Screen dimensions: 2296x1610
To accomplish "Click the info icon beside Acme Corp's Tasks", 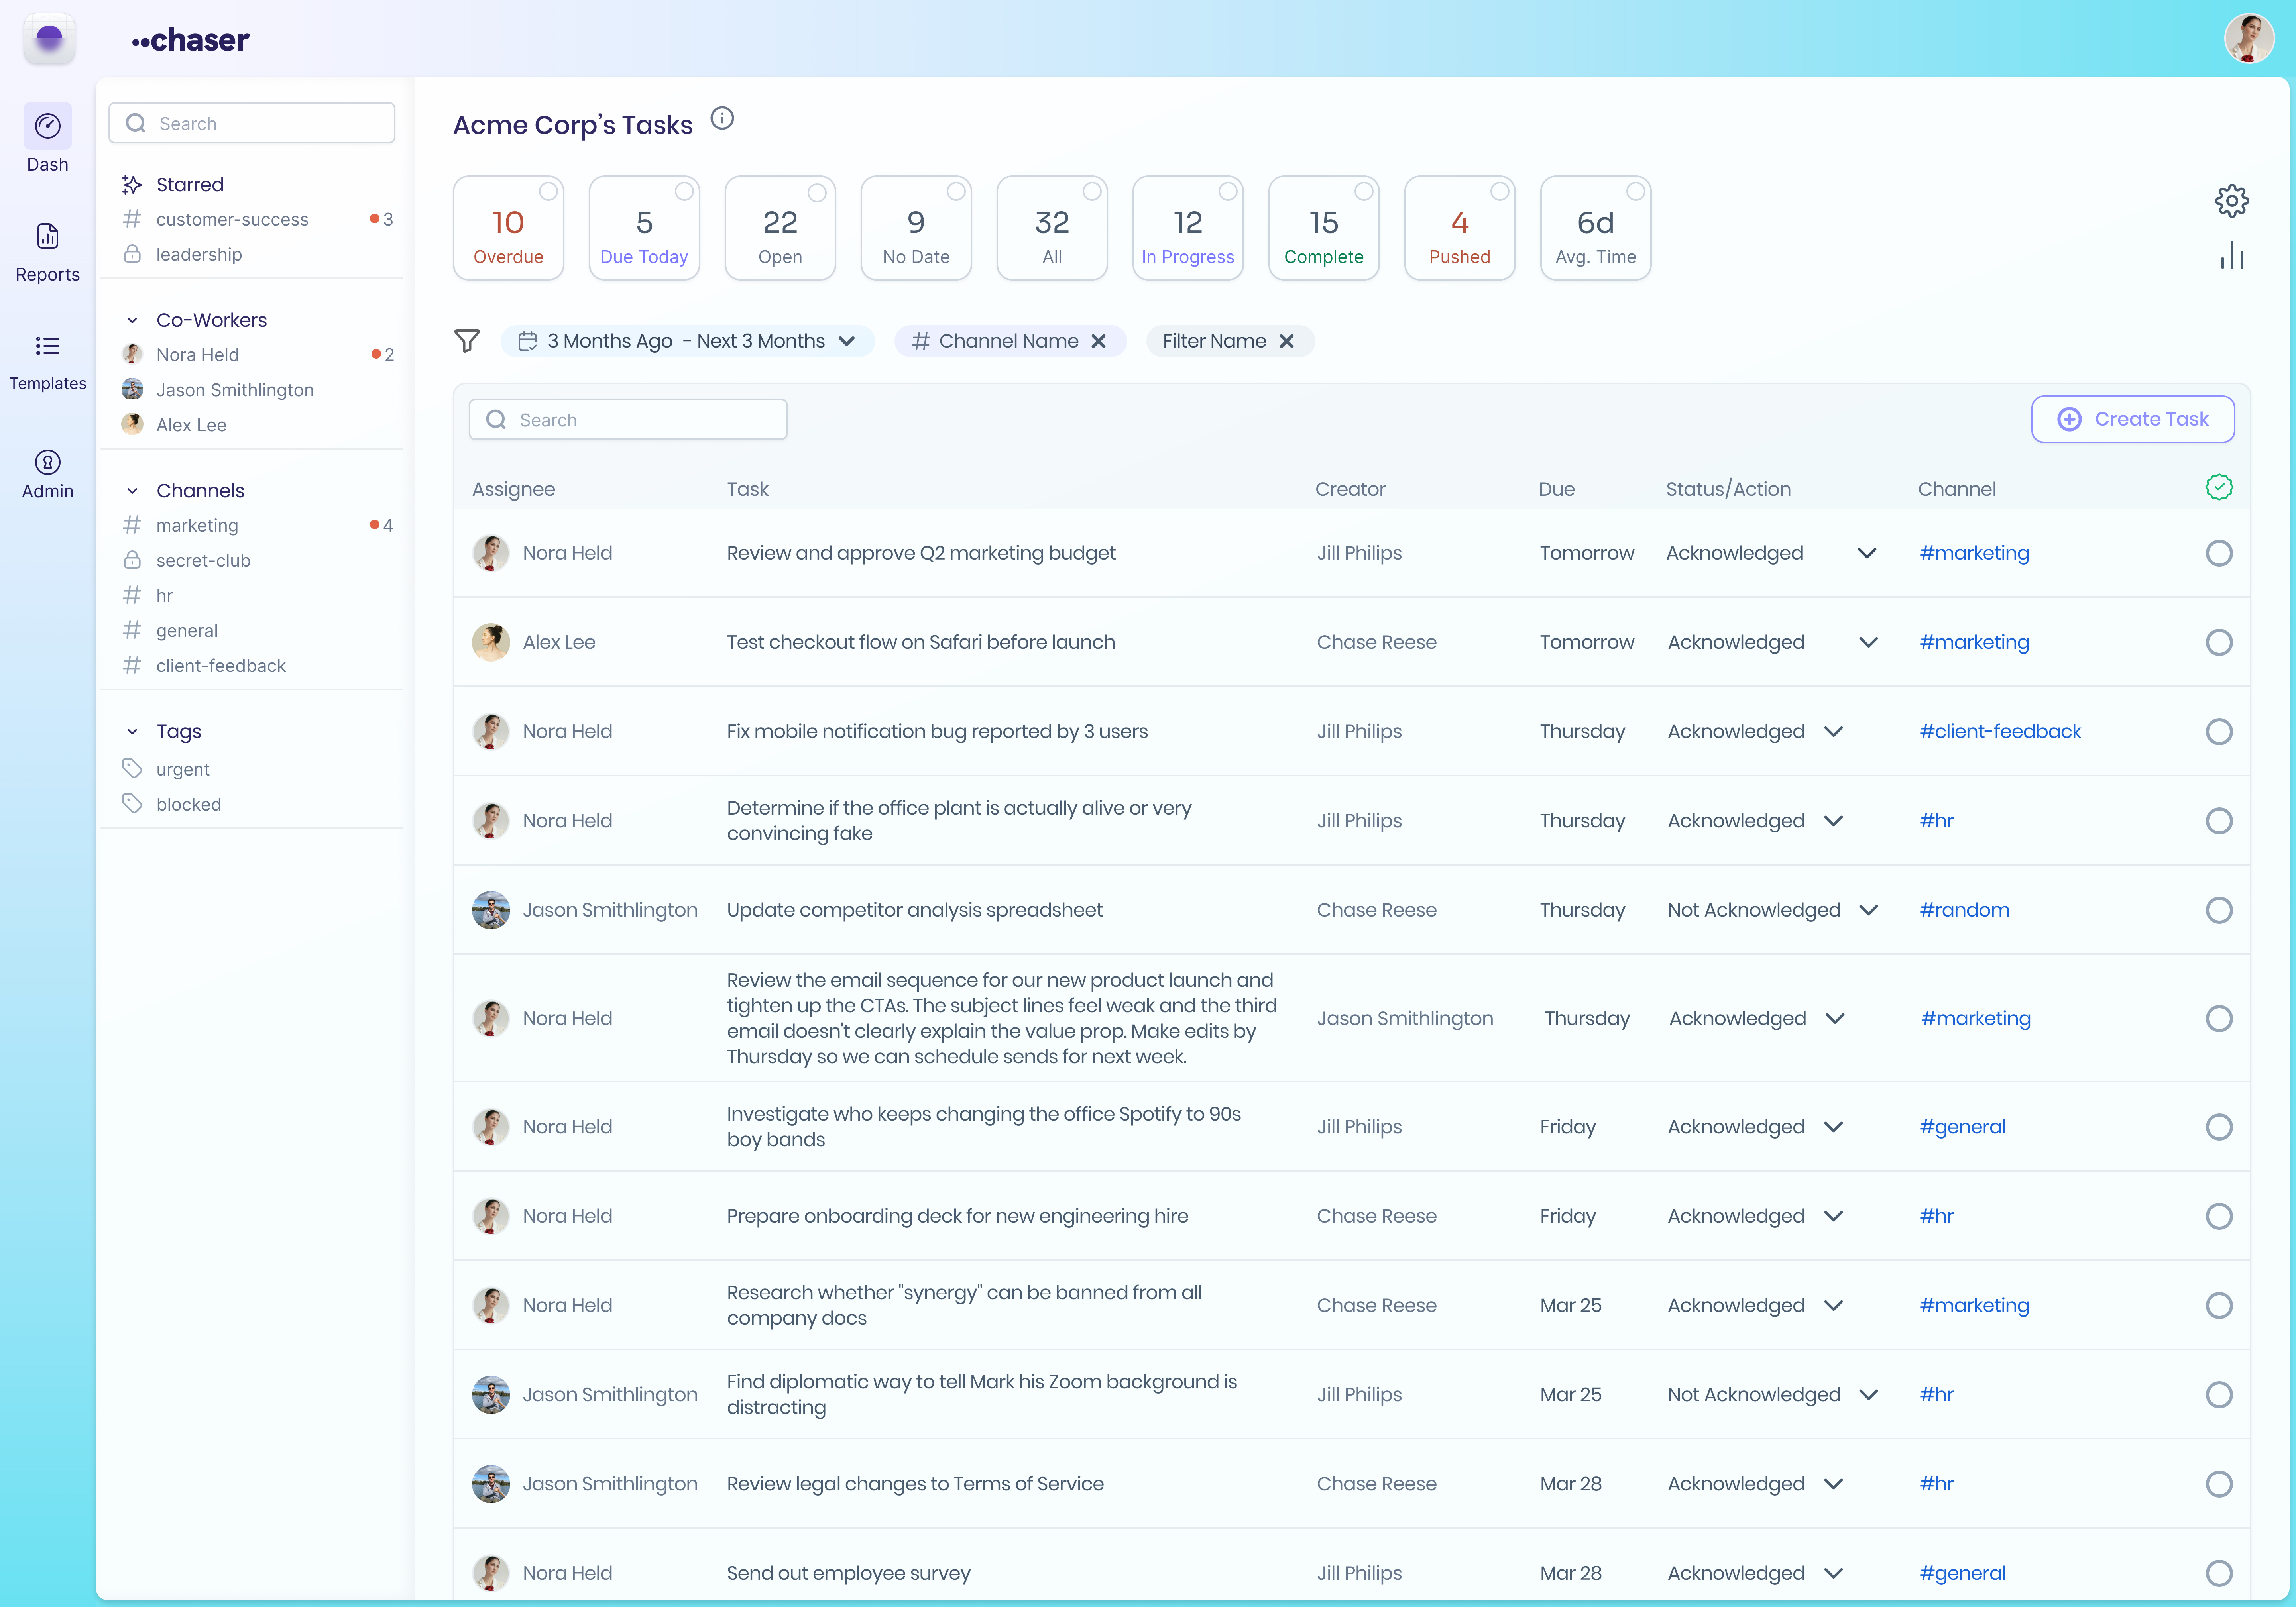I will [x=722, y=119].
